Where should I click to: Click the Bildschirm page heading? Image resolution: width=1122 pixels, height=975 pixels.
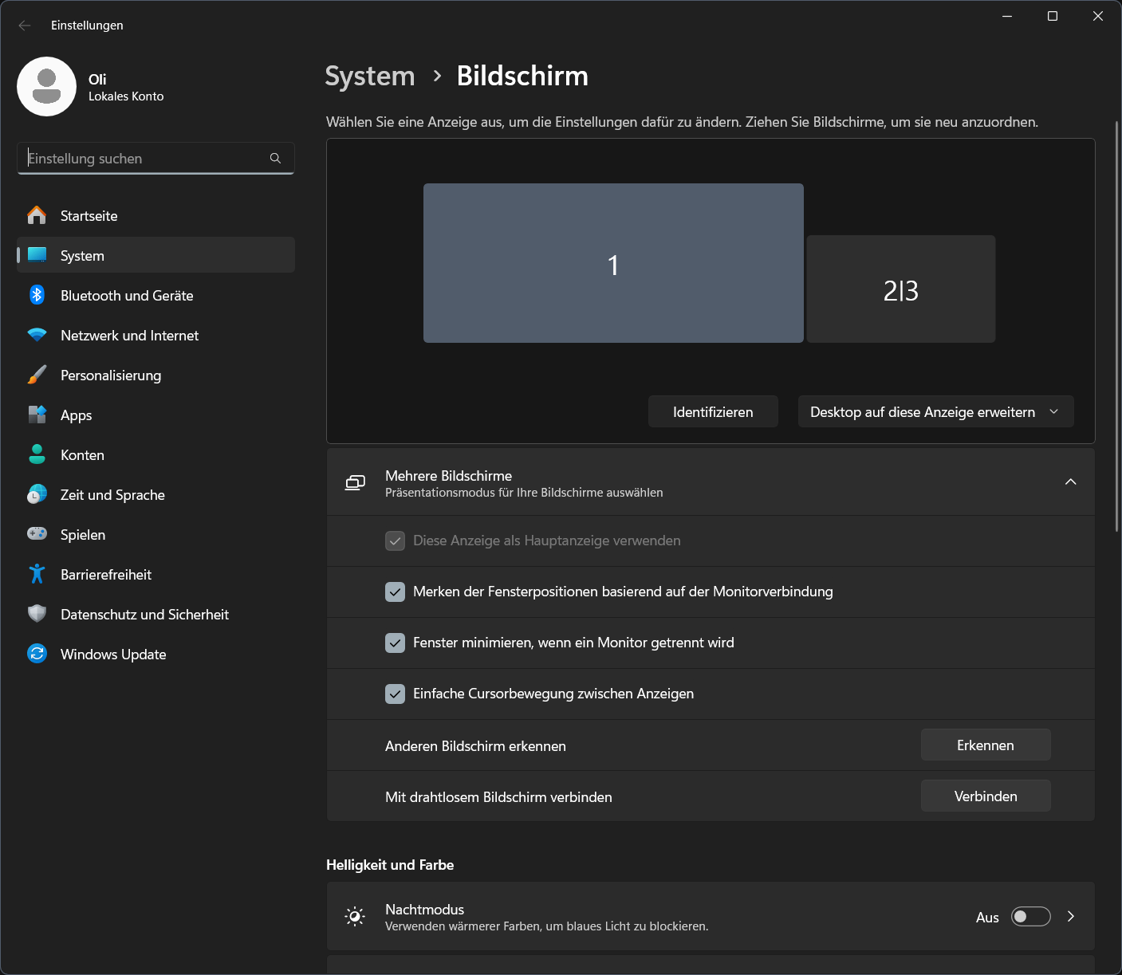point(522,76)
